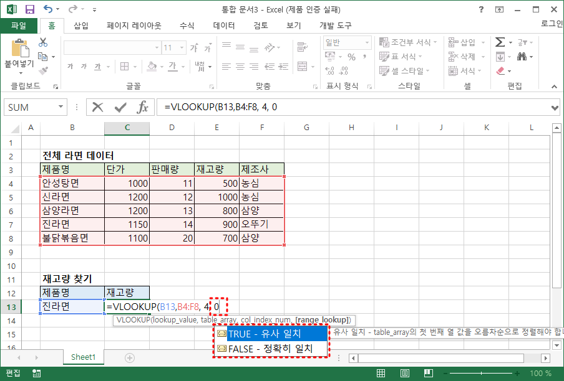
Task: Select center horizontal alignment
Action: click(x=240, y=67)
